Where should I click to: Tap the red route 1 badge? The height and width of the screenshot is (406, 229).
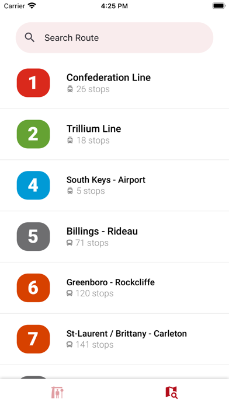coord(33,83)
